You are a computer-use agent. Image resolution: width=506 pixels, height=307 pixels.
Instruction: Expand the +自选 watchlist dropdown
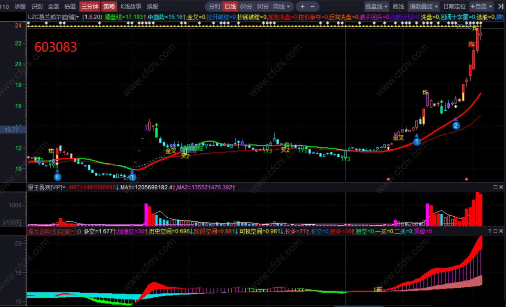tap(481, 7)
